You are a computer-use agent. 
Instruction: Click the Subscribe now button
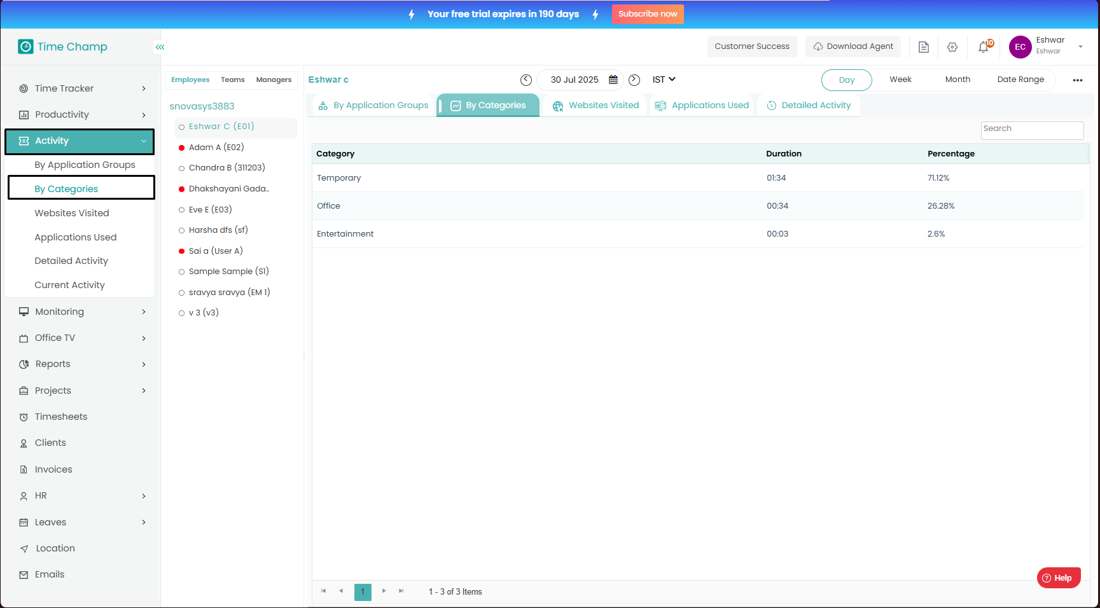click(x=648, y=14)
